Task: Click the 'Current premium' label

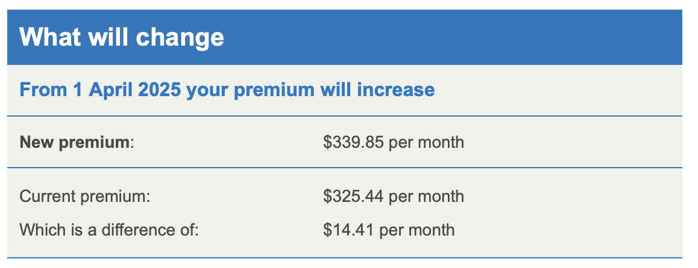Action: tap(85, 196)
